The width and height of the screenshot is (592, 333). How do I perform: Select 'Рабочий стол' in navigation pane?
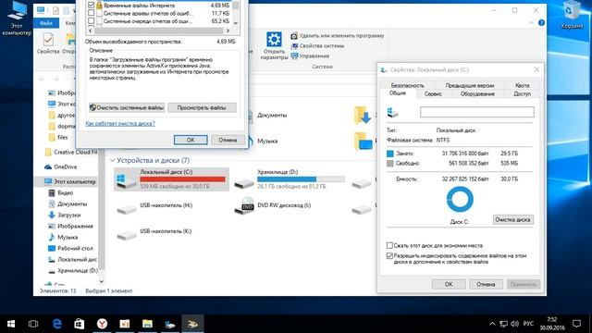[x=70, y=249]
